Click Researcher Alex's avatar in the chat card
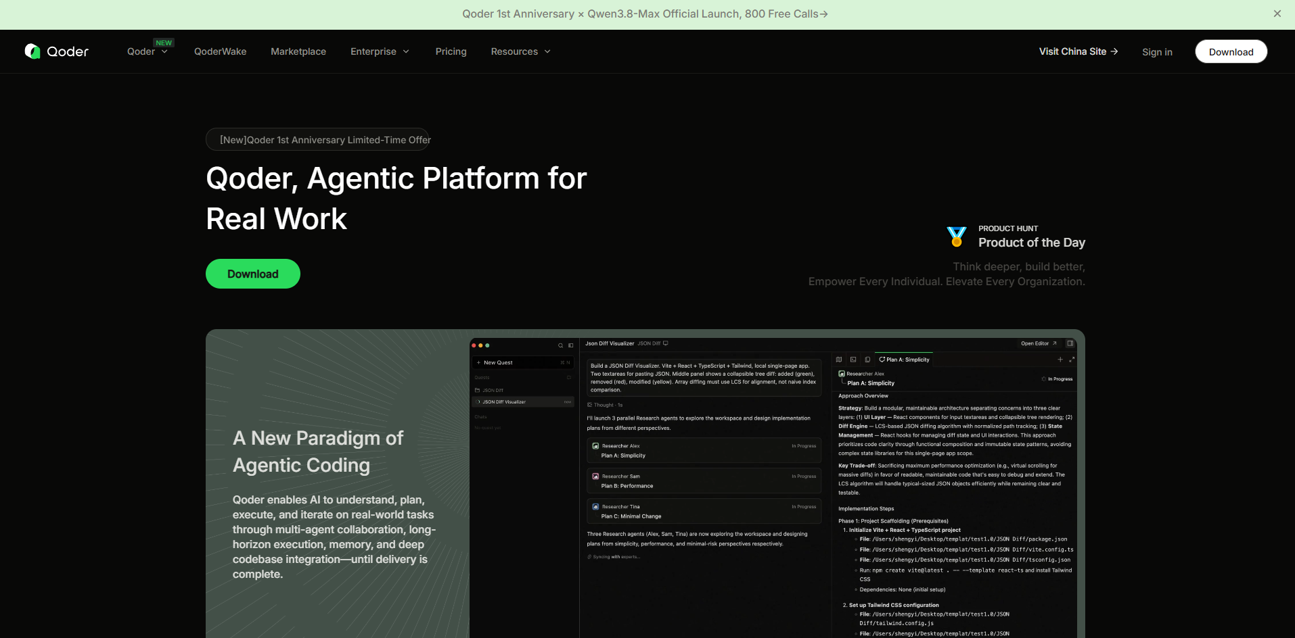 click(595, 446)
